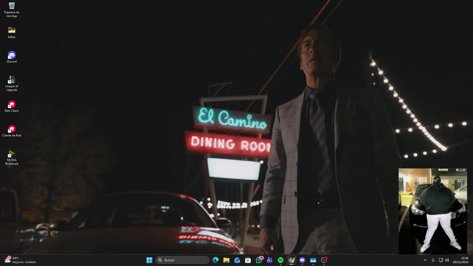
Task: Switch to Discord in the taskbar
Action: (x=302, y=260)
